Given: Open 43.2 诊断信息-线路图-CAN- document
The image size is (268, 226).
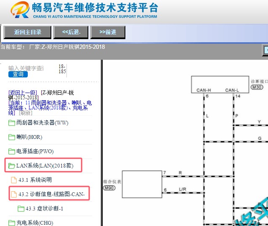Looking at the screenshot, I should [52, 194].
